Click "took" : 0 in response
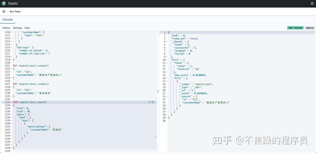 [x=178, y=35]
